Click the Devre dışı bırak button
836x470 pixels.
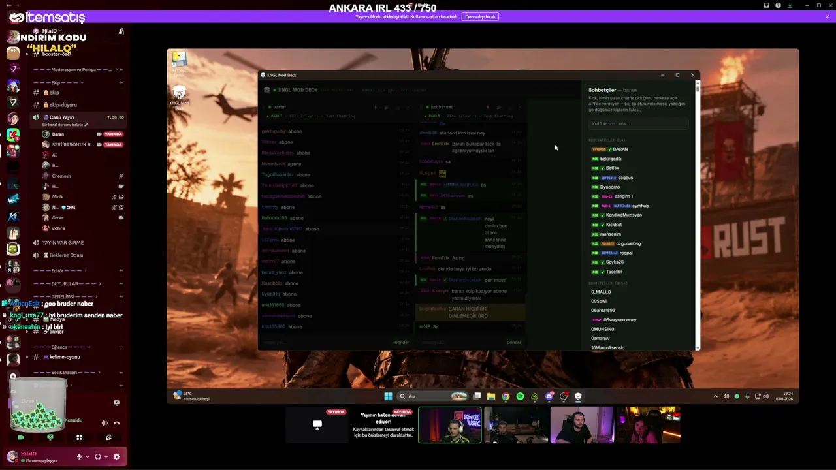coord(480,17)
